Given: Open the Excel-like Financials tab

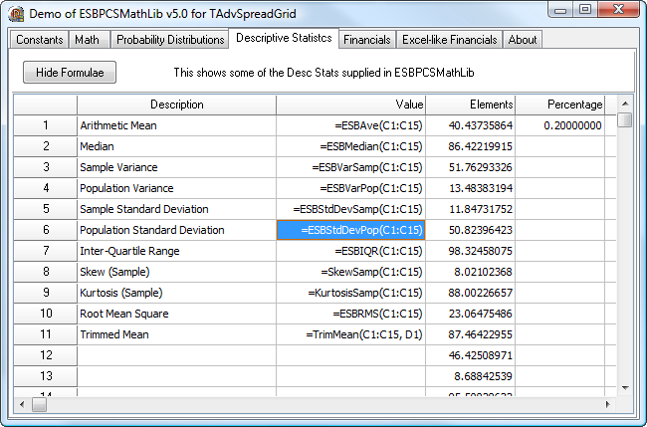Looking at the screenshot, I should coord(449,40).
